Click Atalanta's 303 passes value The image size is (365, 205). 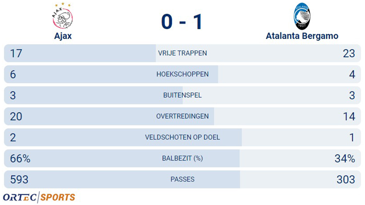click(x=346, y=179)
